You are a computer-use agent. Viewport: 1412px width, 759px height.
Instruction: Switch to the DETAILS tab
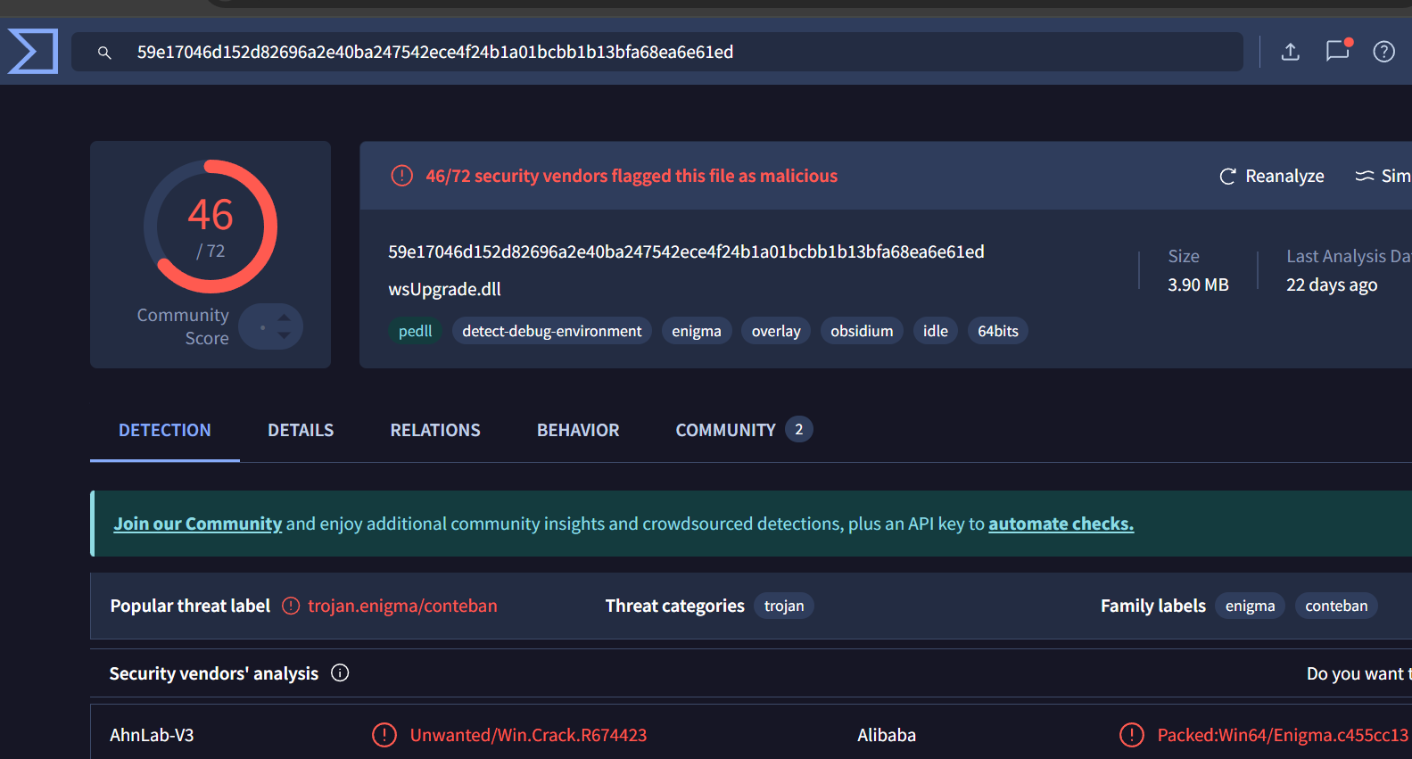tap(301, 430)
